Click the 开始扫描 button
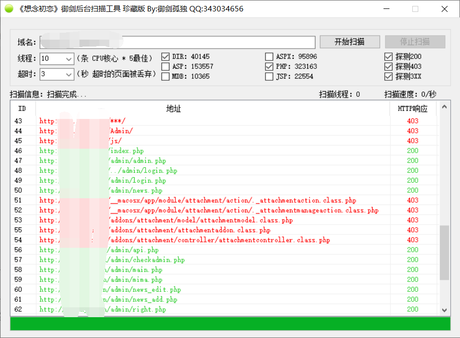Screen dimensions: 460x338 point(350,42)
